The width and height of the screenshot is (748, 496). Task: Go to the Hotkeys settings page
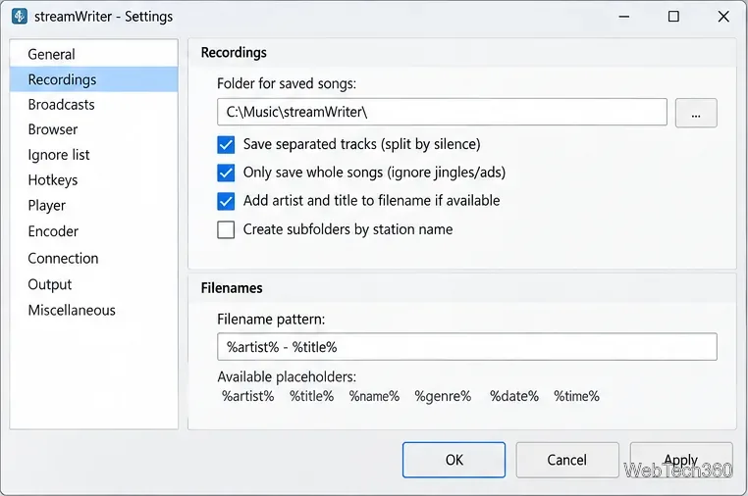coord(93,180)
